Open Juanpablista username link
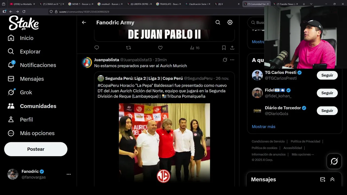Viewport: 347px width, 195px height. [x=107, y=60]
